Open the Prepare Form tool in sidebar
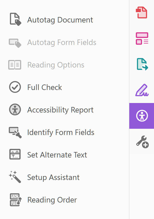 tap(142, 39)
